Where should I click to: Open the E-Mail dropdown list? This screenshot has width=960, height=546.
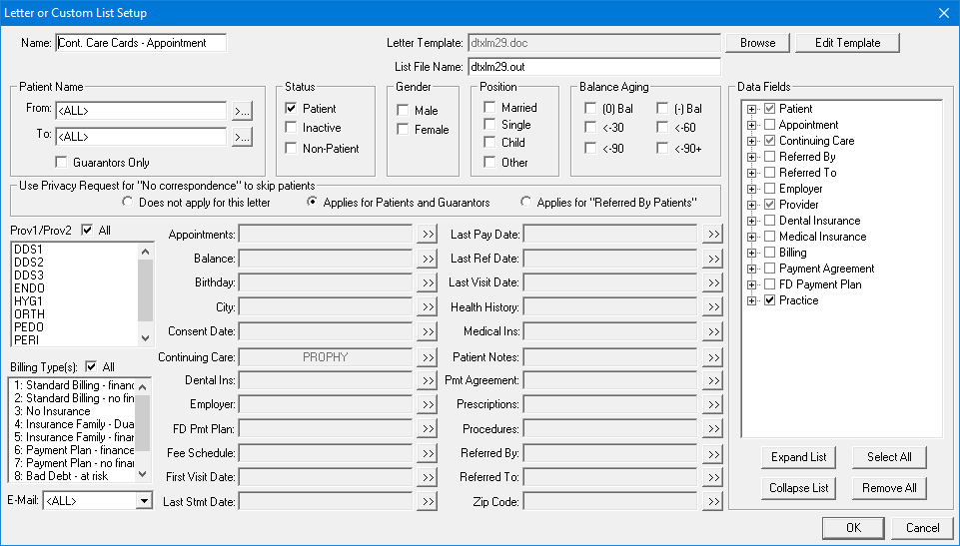point(144,501)
